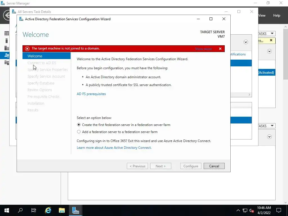288x216 pixels.
Task: Click the muted volume tray icon
Action: (x=252, y=210)
